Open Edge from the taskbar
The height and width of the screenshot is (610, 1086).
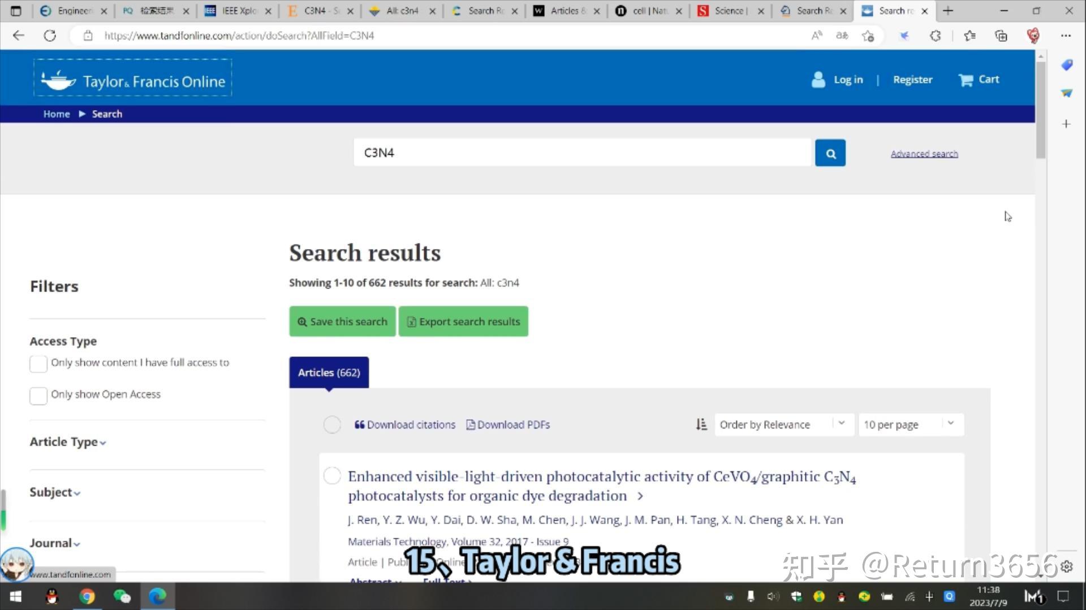[157, 596]
